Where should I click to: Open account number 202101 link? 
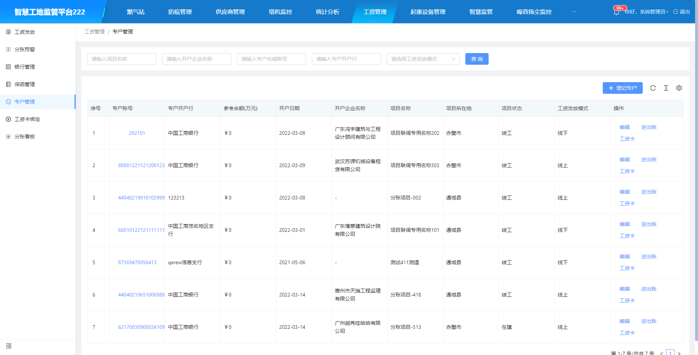point(137,133)
